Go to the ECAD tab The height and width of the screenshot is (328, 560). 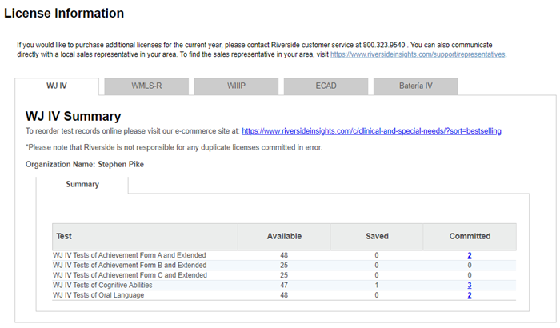326,86
